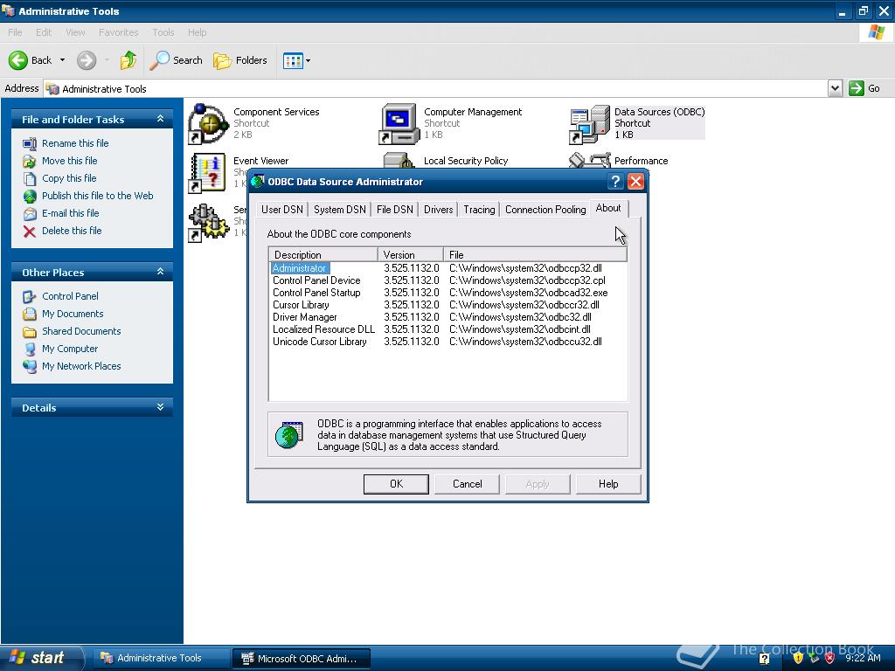Open the Views dropdown arrow
The image size is (895, 671).
pos(309,60)
